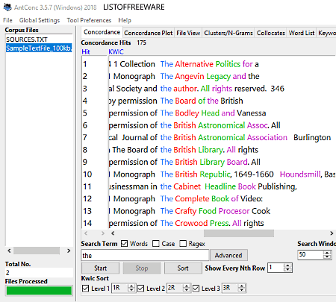This screenshot has width=336, height=302.
Task: Select SOURCES.TXT in Corpus Files
Action: [x=27, y=40]
